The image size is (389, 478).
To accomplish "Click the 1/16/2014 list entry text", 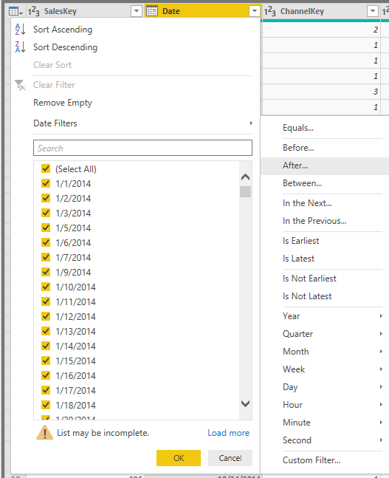I will tap(75, 375).
